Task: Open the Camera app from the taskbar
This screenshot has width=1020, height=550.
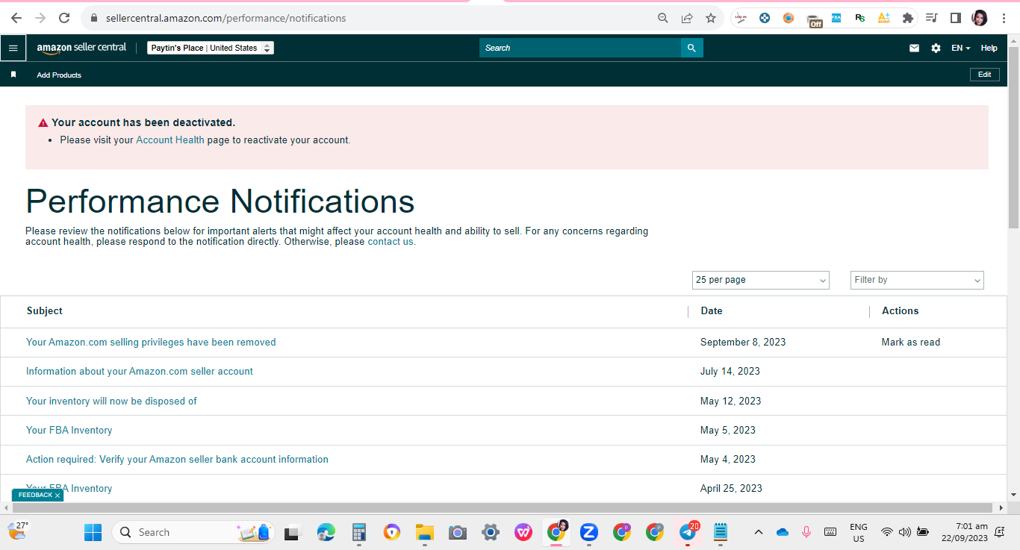Action: point(458,532)
